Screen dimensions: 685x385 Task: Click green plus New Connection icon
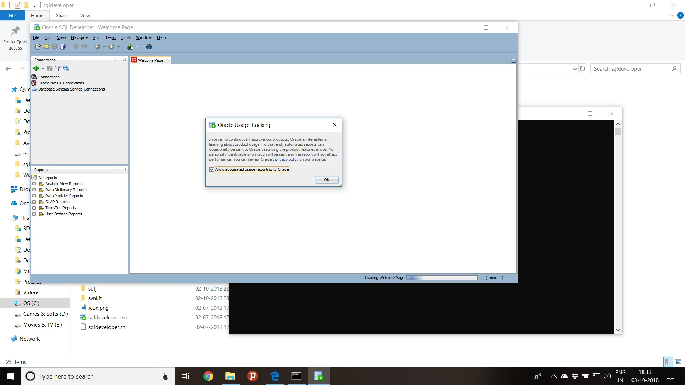[36, 68]
